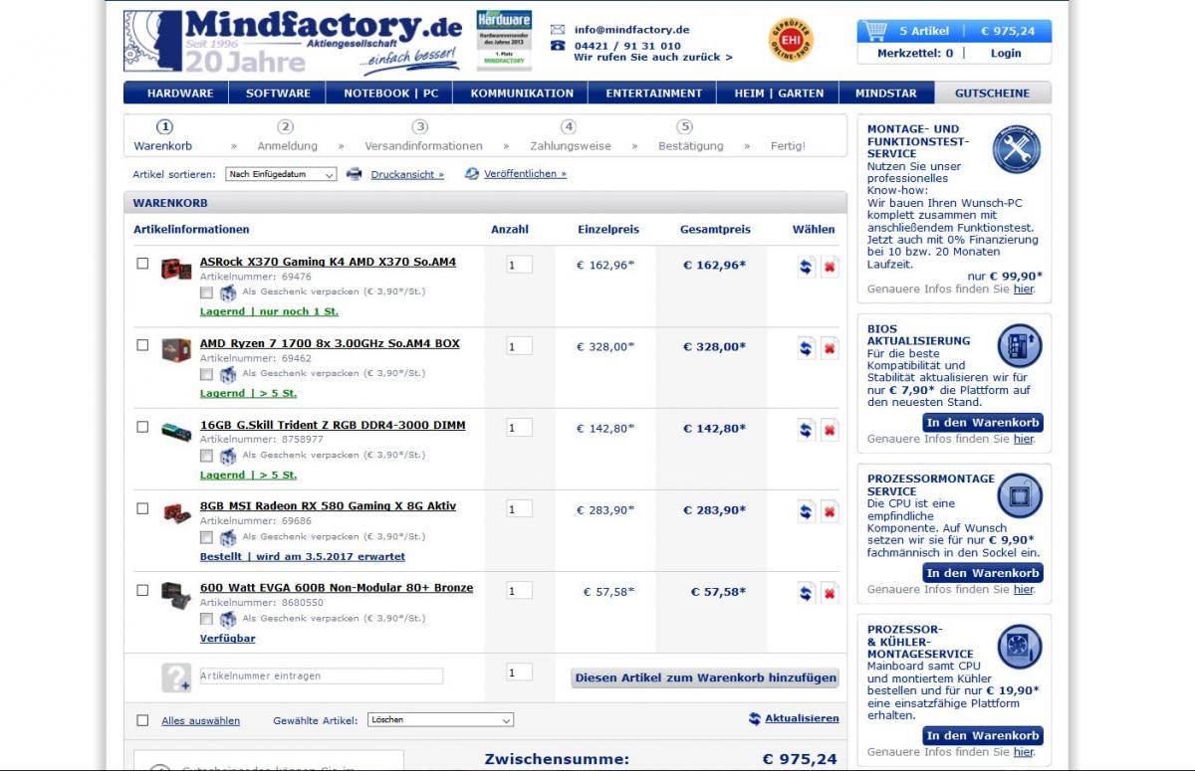This screenshot has height=771, width=1195.
Task: Open the Artikel sortieren dropdown
Action: 281,174
